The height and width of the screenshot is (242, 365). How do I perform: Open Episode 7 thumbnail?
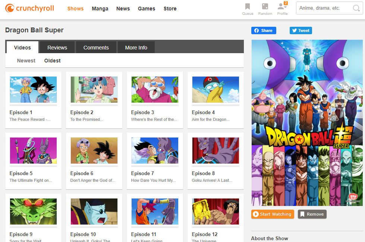click(155, 151)
